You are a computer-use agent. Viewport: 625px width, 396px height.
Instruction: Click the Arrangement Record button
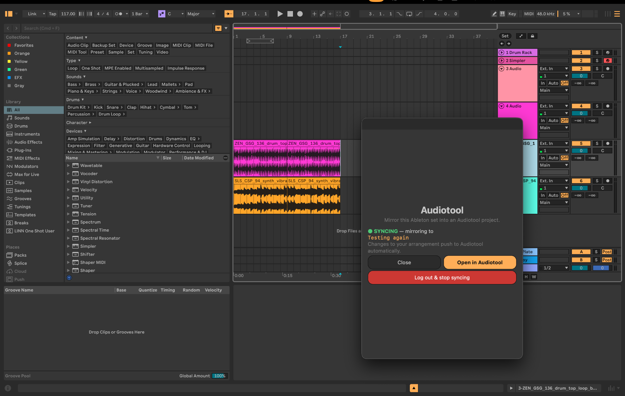click(x=300, y=14)
